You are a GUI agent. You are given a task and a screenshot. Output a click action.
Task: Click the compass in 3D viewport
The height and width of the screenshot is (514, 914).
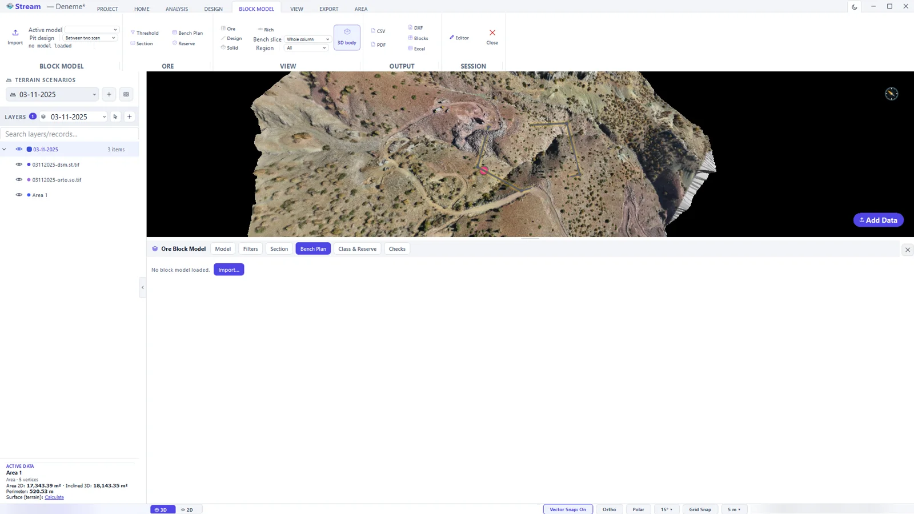pos(891,94)
